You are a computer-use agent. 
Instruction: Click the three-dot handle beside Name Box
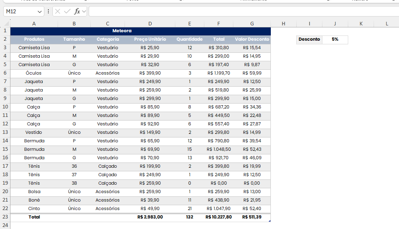48,11
